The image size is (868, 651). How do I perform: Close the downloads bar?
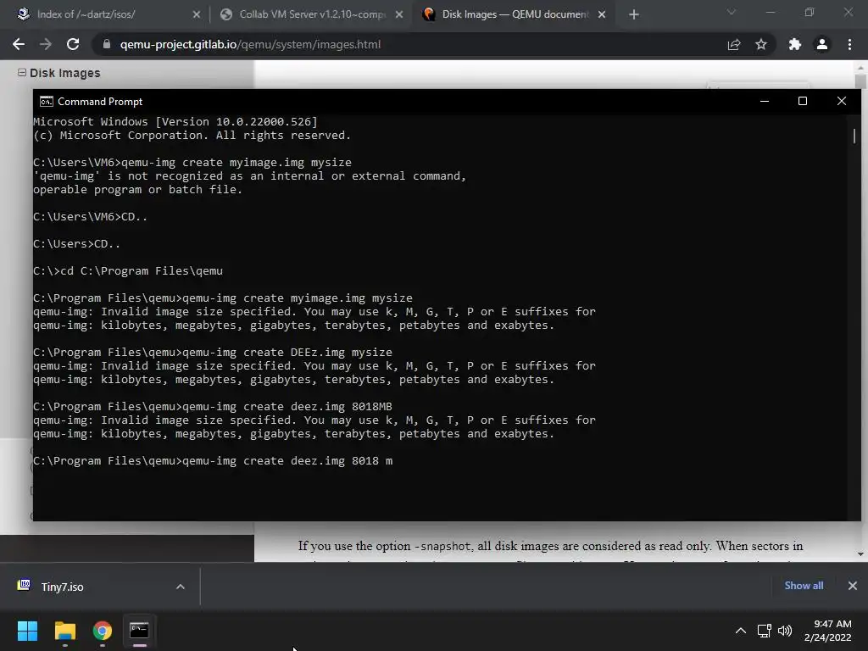point(853,586)
